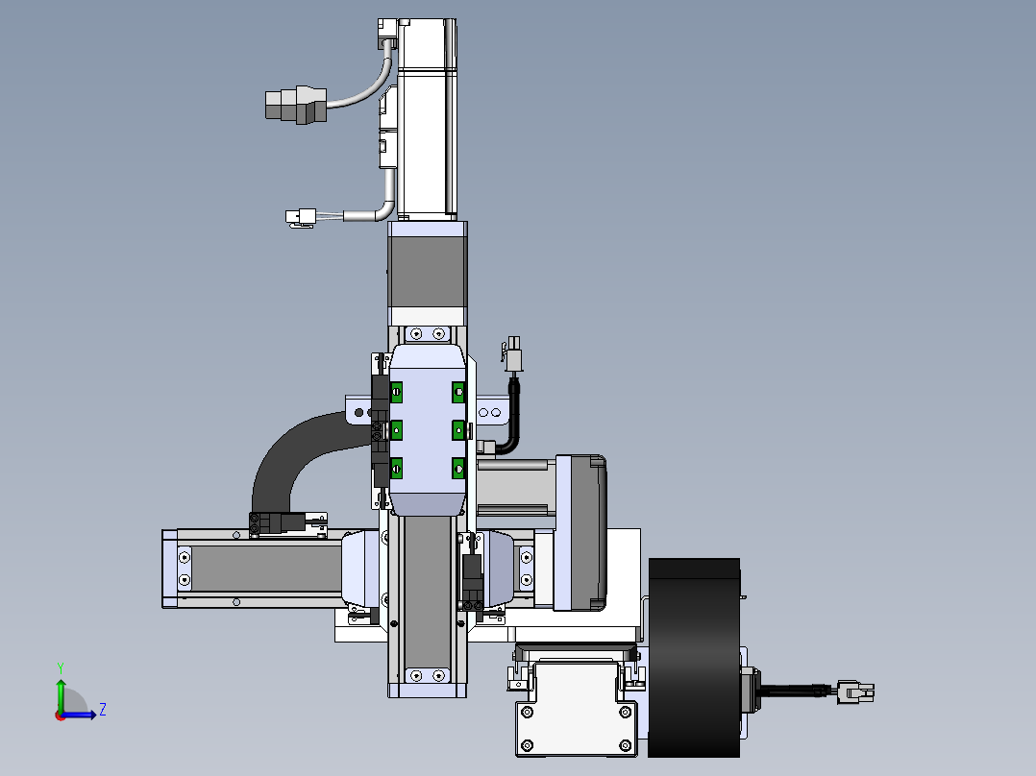Select the dark gray coupling housing below top motor
This screenshot has width=1036, height=776.
point(428,272)
